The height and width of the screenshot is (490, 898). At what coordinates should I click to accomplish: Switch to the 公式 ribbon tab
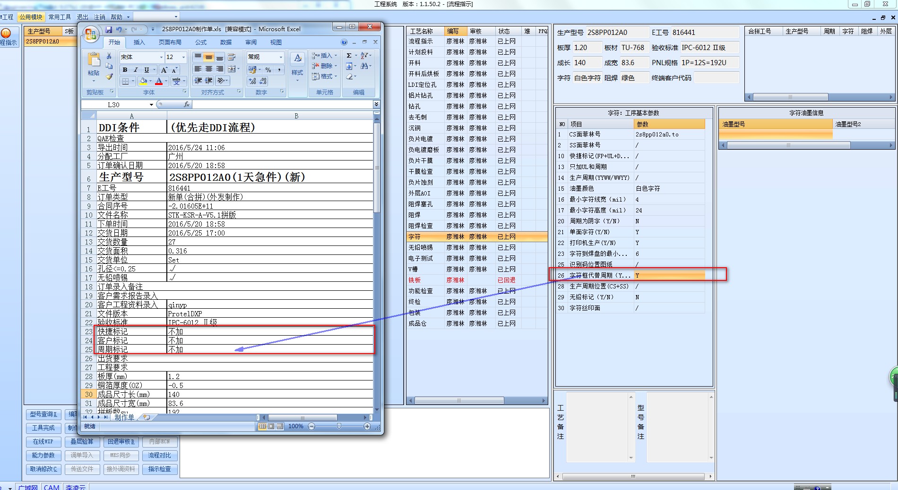[201, 42]
